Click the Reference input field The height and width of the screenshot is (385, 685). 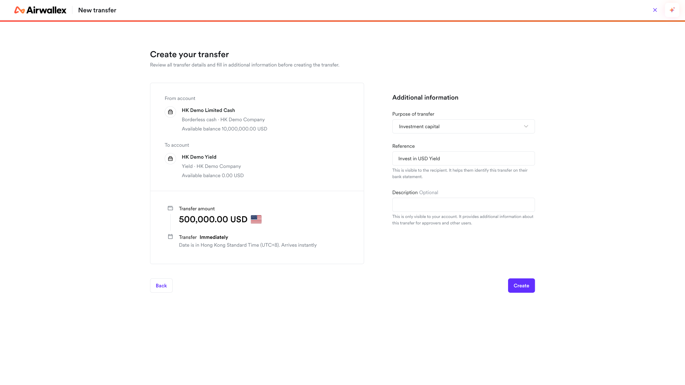(463, 158)
